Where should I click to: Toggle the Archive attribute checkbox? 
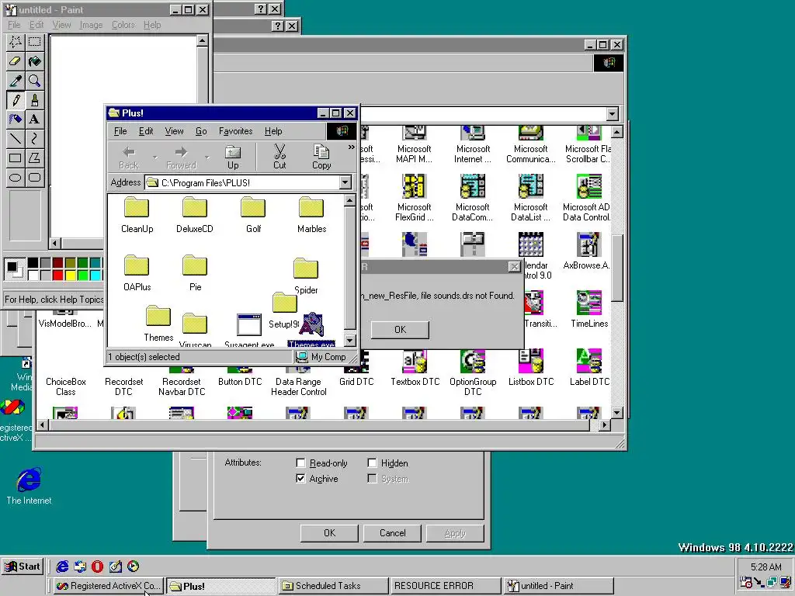coord(300,478)
